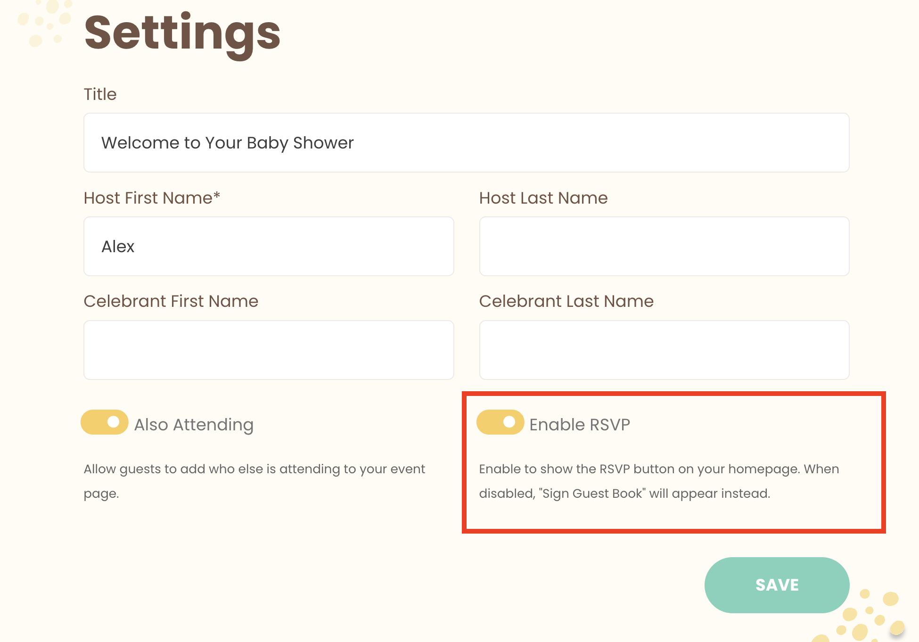The height and width of the screenshot is (642, 919).
Task: Click the Enable RSVP toggle switch
Action: pos(501,422)
